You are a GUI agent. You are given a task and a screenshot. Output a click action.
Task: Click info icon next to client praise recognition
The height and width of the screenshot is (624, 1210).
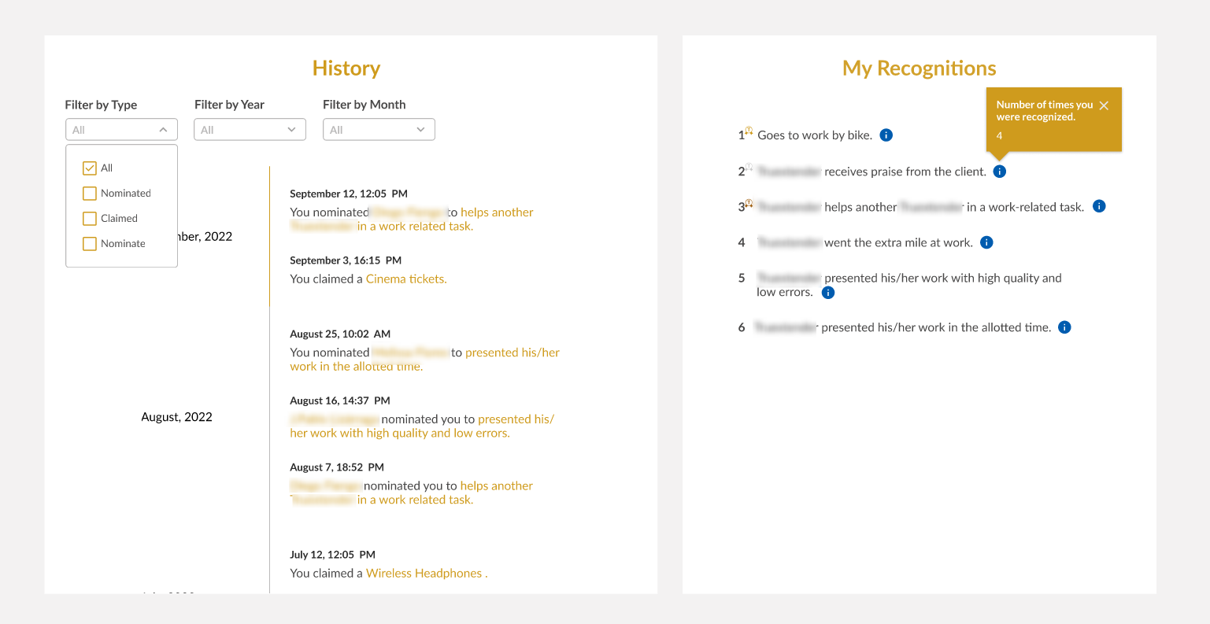[999, 172]
